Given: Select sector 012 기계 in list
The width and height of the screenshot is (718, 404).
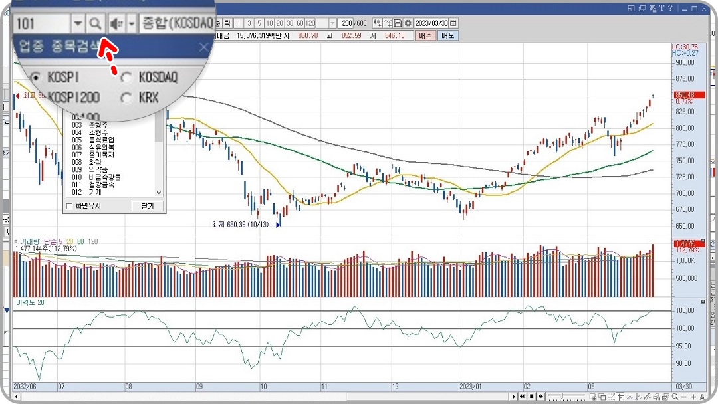Looking at the screenshot, I should click(x=112, y=192).
